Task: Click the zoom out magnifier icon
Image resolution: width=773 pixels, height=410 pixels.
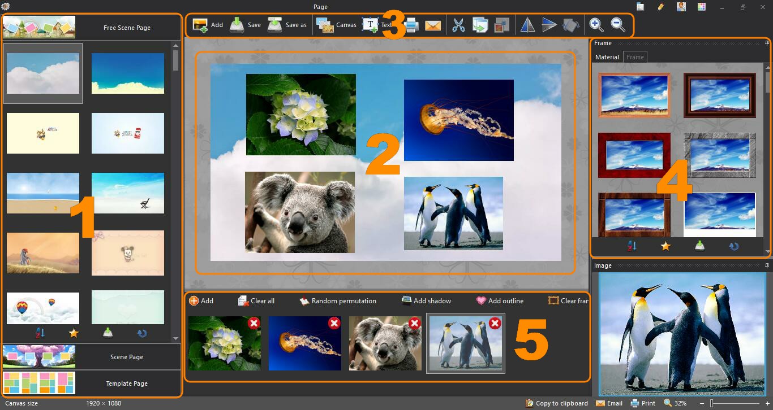Action: 618,24
